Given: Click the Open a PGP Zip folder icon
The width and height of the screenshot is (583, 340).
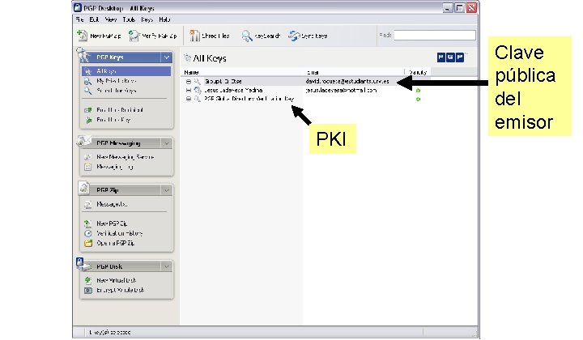Looking at the screenshot, I should coord(87,244).
